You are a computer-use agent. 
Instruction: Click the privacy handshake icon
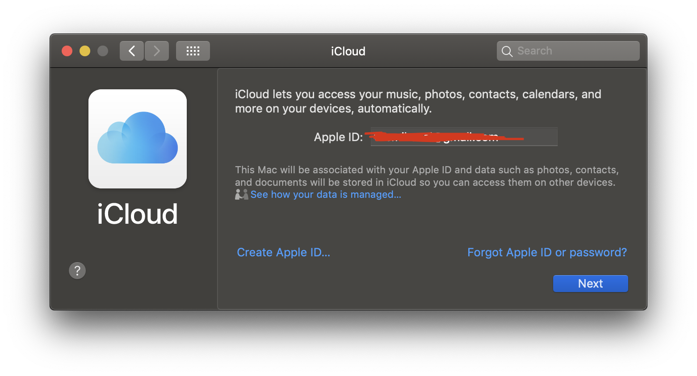(241, 194)
